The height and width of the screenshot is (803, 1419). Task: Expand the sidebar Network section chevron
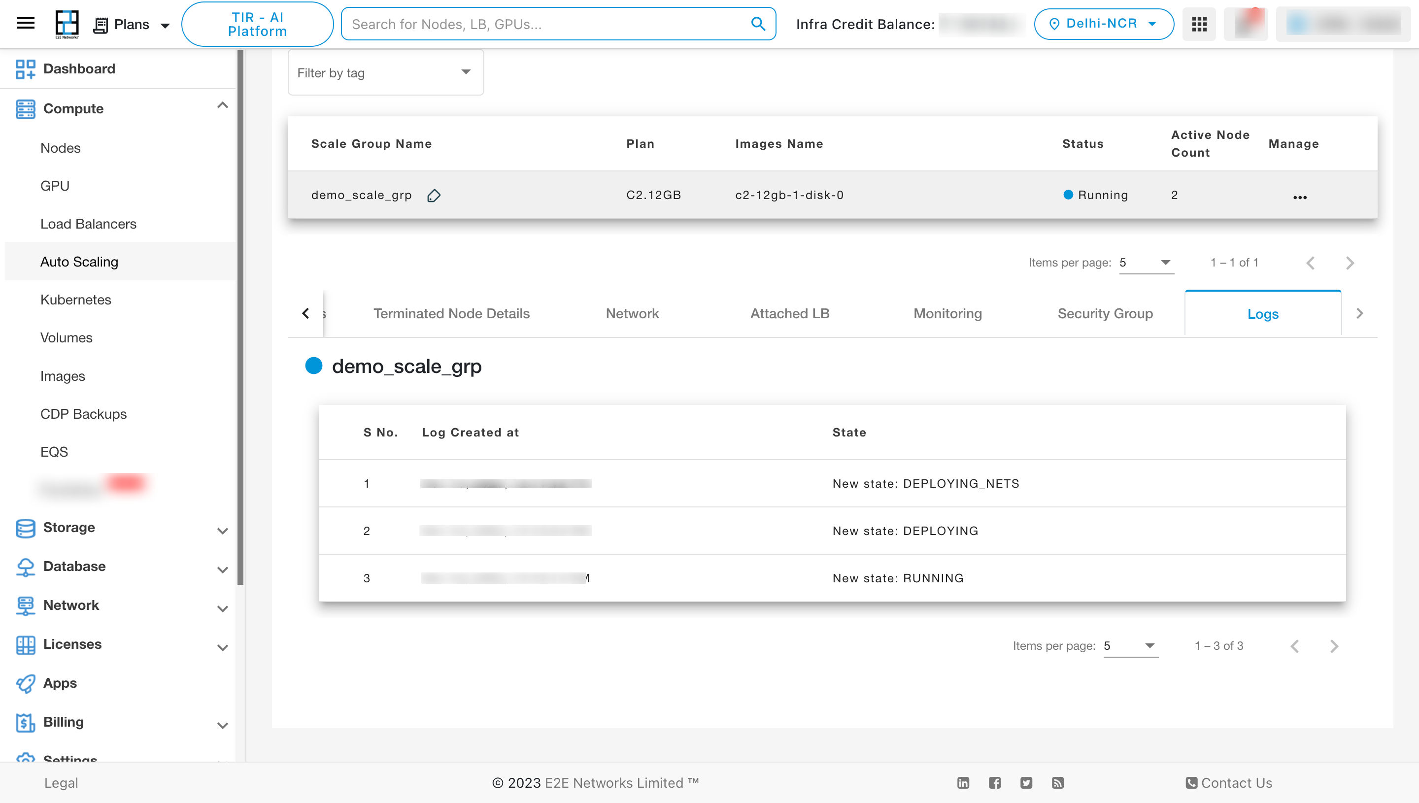pos(222,609)
